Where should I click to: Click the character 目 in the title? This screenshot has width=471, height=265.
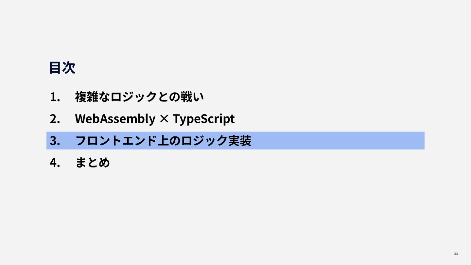tap(56, 68)
